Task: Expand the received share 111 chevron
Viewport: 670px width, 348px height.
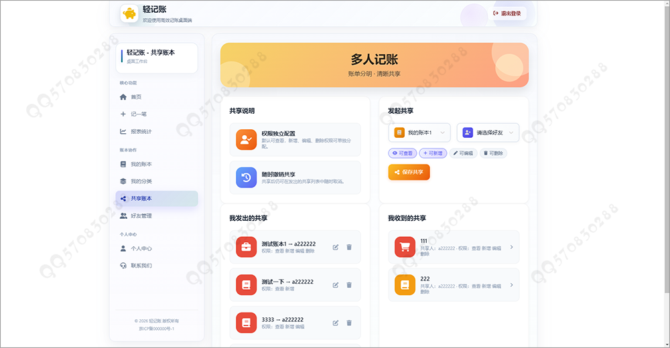Action: coord(511,247)
